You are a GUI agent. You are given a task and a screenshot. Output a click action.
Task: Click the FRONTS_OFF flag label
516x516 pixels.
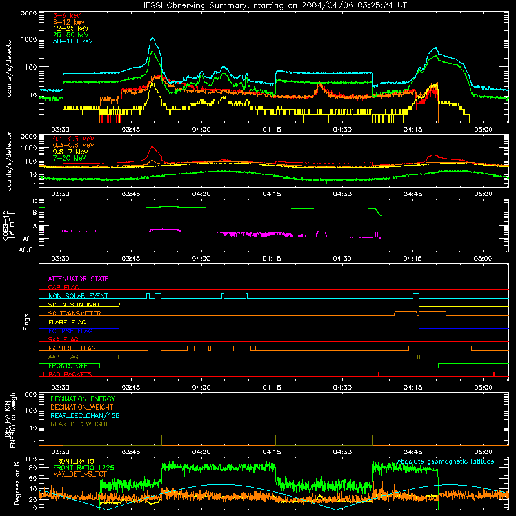click(x=68, y=366)
